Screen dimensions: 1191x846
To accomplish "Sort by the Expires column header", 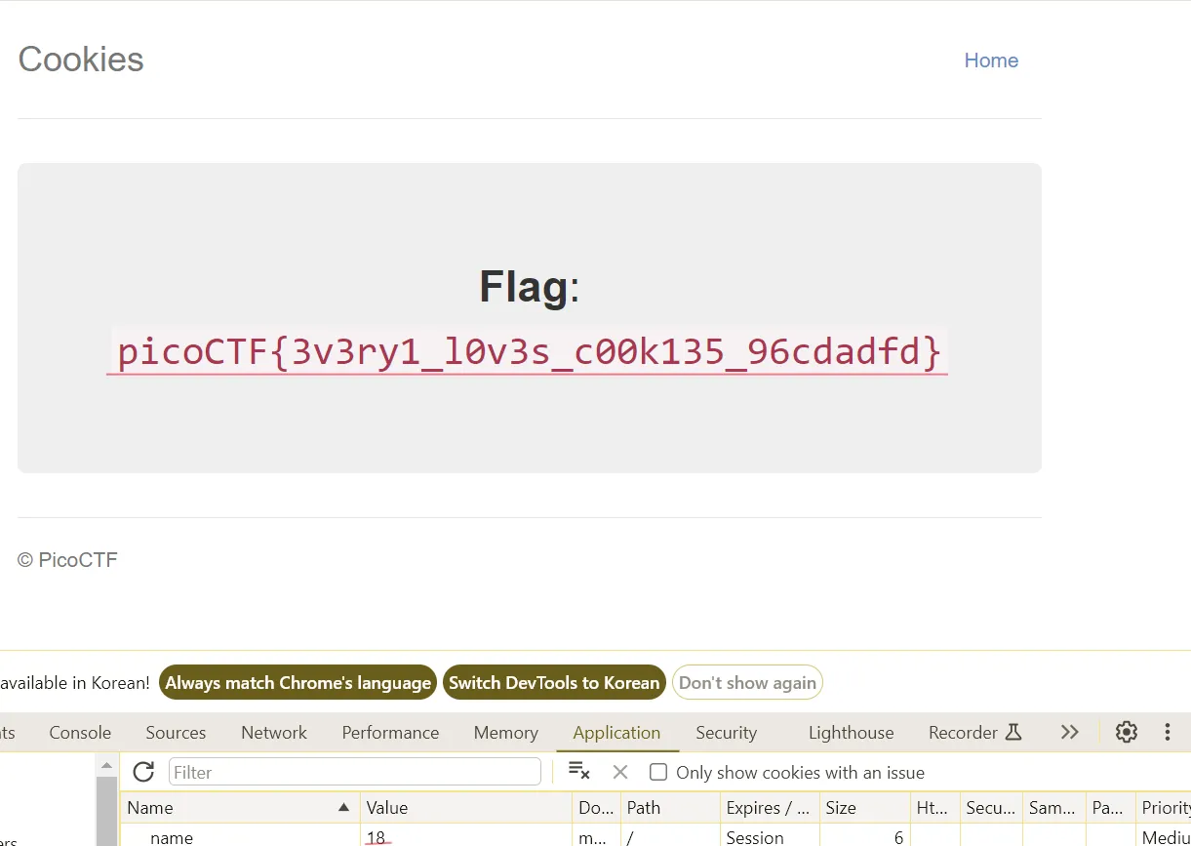I will (770, 807).
